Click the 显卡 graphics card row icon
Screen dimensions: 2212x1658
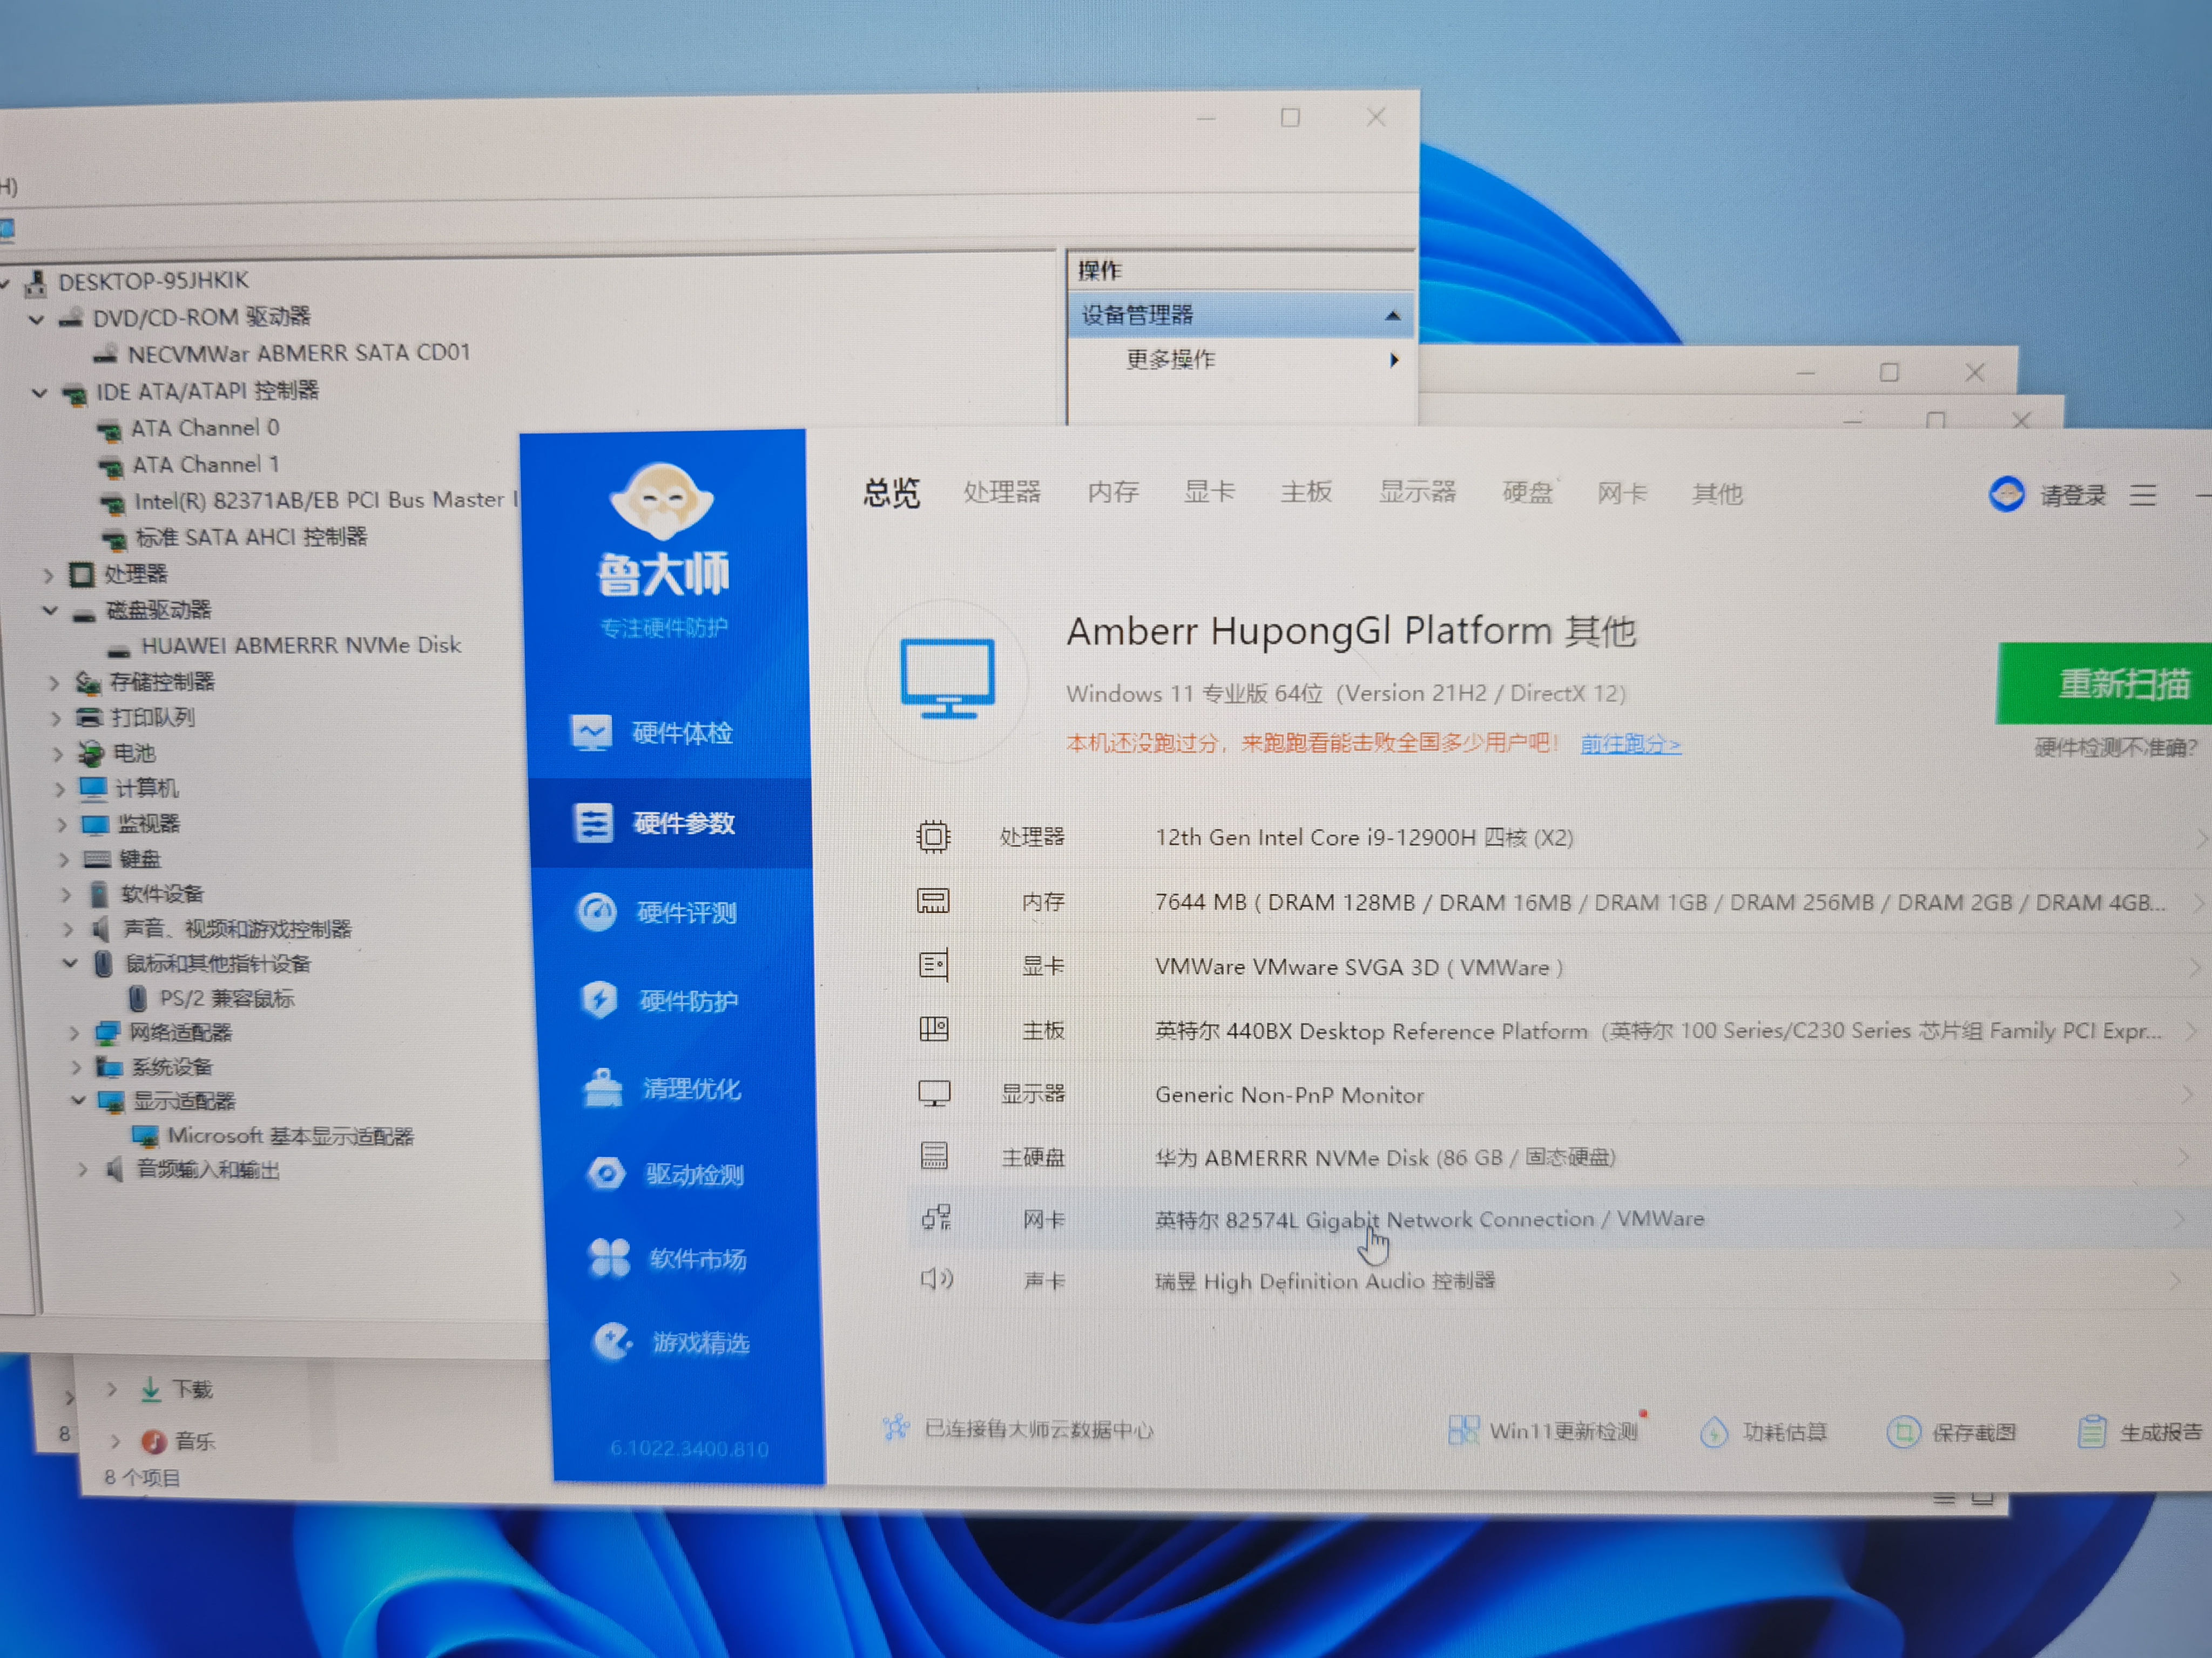pos(933,966)
